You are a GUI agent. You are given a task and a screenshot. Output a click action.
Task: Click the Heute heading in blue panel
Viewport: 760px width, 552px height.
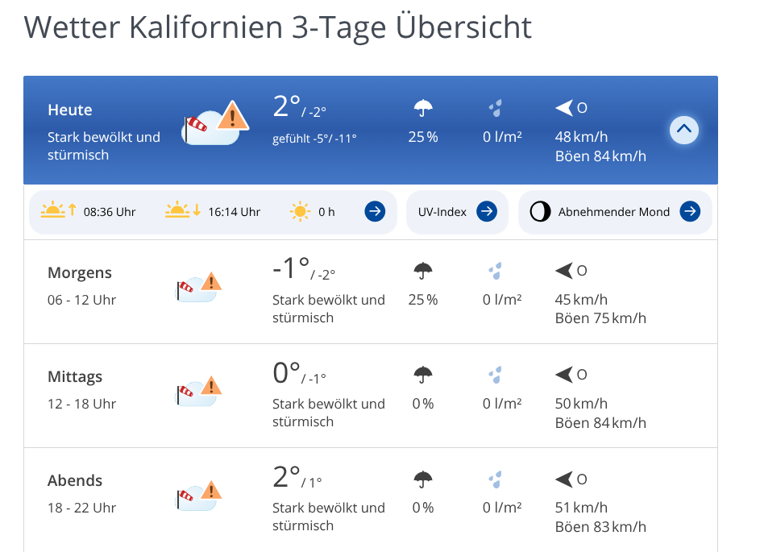point(70,110)
